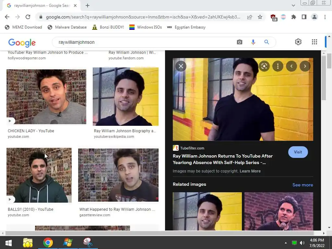Open the BALLS!! (2010) - YouTube thumbnail
The image size is (332, 249).
[x=39, y=175]
